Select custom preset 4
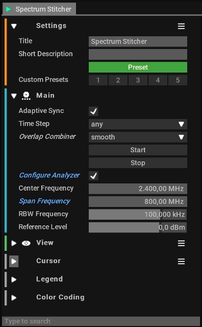The height and width of the screenshot is (327, 202). [158, 80]
